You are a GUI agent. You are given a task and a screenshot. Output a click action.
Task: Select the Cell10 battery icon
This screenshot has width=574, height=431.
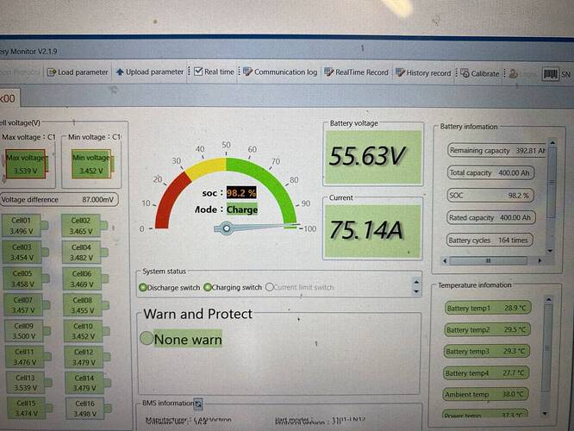tap(87, 331)
